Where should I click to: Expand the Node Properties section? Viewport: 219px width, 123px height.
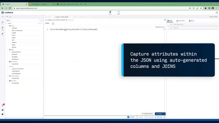point(193,24)
